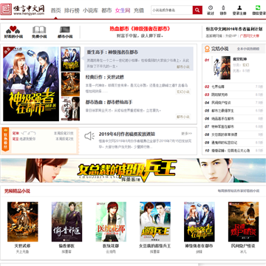Click the green WeChat login icon

pos(258,7)
